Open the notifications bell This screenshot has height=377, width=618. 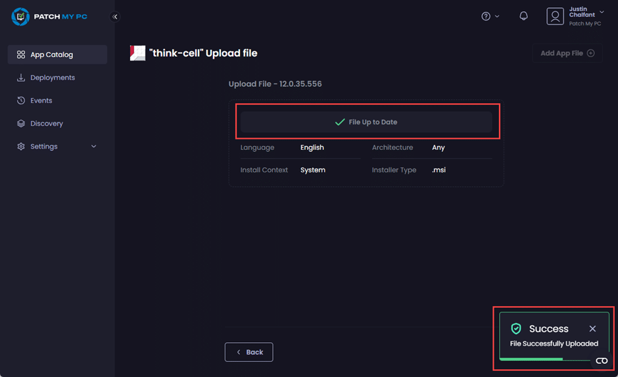click(x=523, y=16)
